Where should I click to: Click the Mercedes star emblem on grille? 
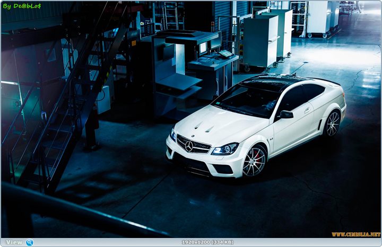click(189, 146)
